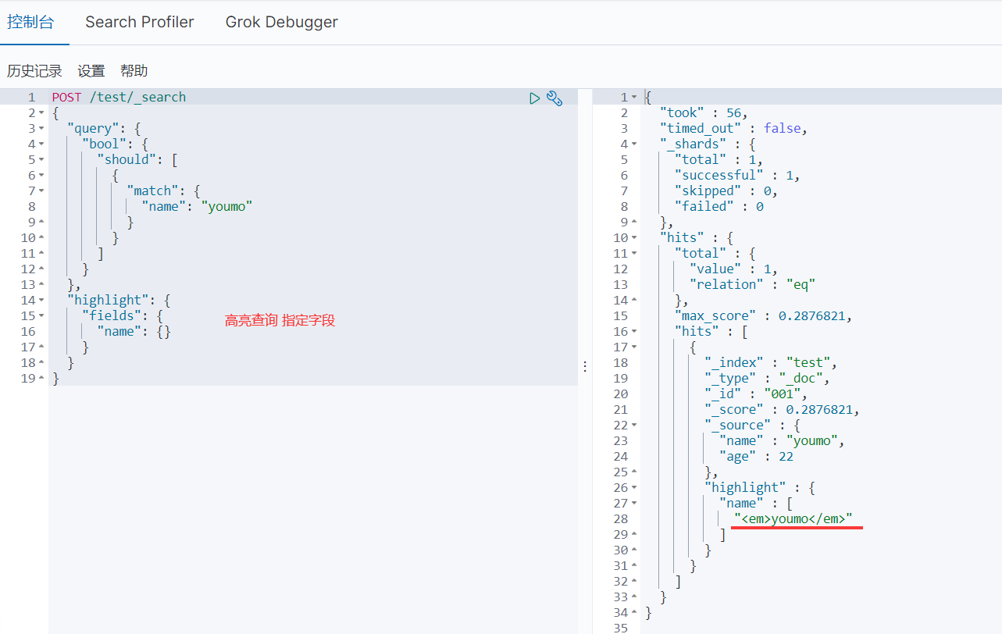Click the "name" : "youmo" line in _source
The height and width of the screenshot is (634, 1002).
[782, 441]
